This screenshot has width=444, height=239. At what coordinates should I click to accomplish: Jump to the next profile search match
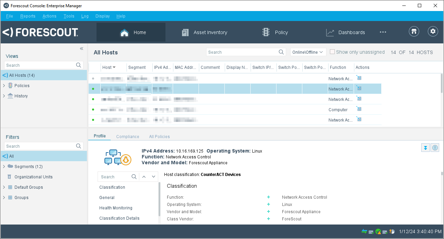point(154,177)
